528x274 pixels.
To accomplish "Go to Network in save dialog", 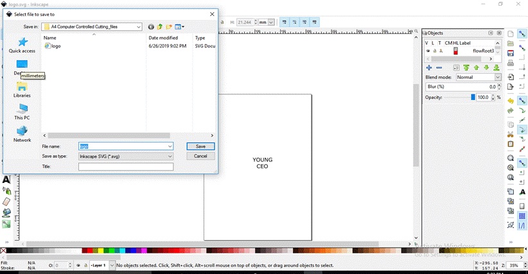I will [x=22, y=134].
